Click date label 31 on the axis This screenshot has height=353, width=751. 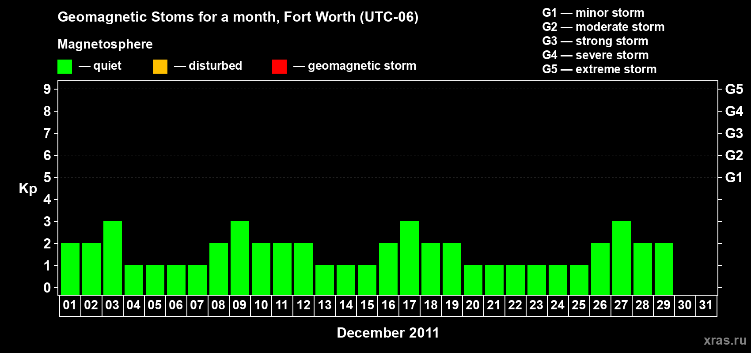[706, 305]
